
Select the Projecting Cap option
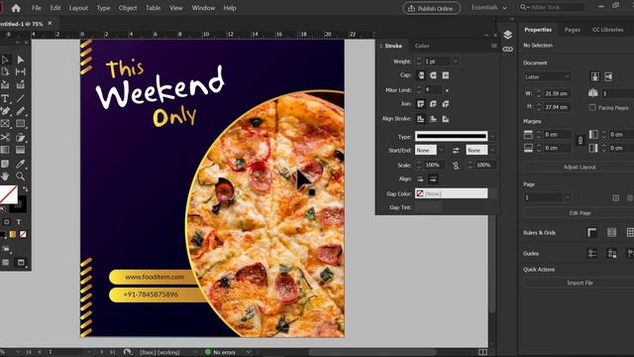[445, 75]
